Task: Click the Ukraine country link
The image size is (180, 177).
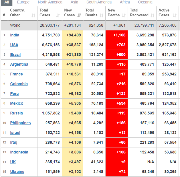Action: coord(17,172)
